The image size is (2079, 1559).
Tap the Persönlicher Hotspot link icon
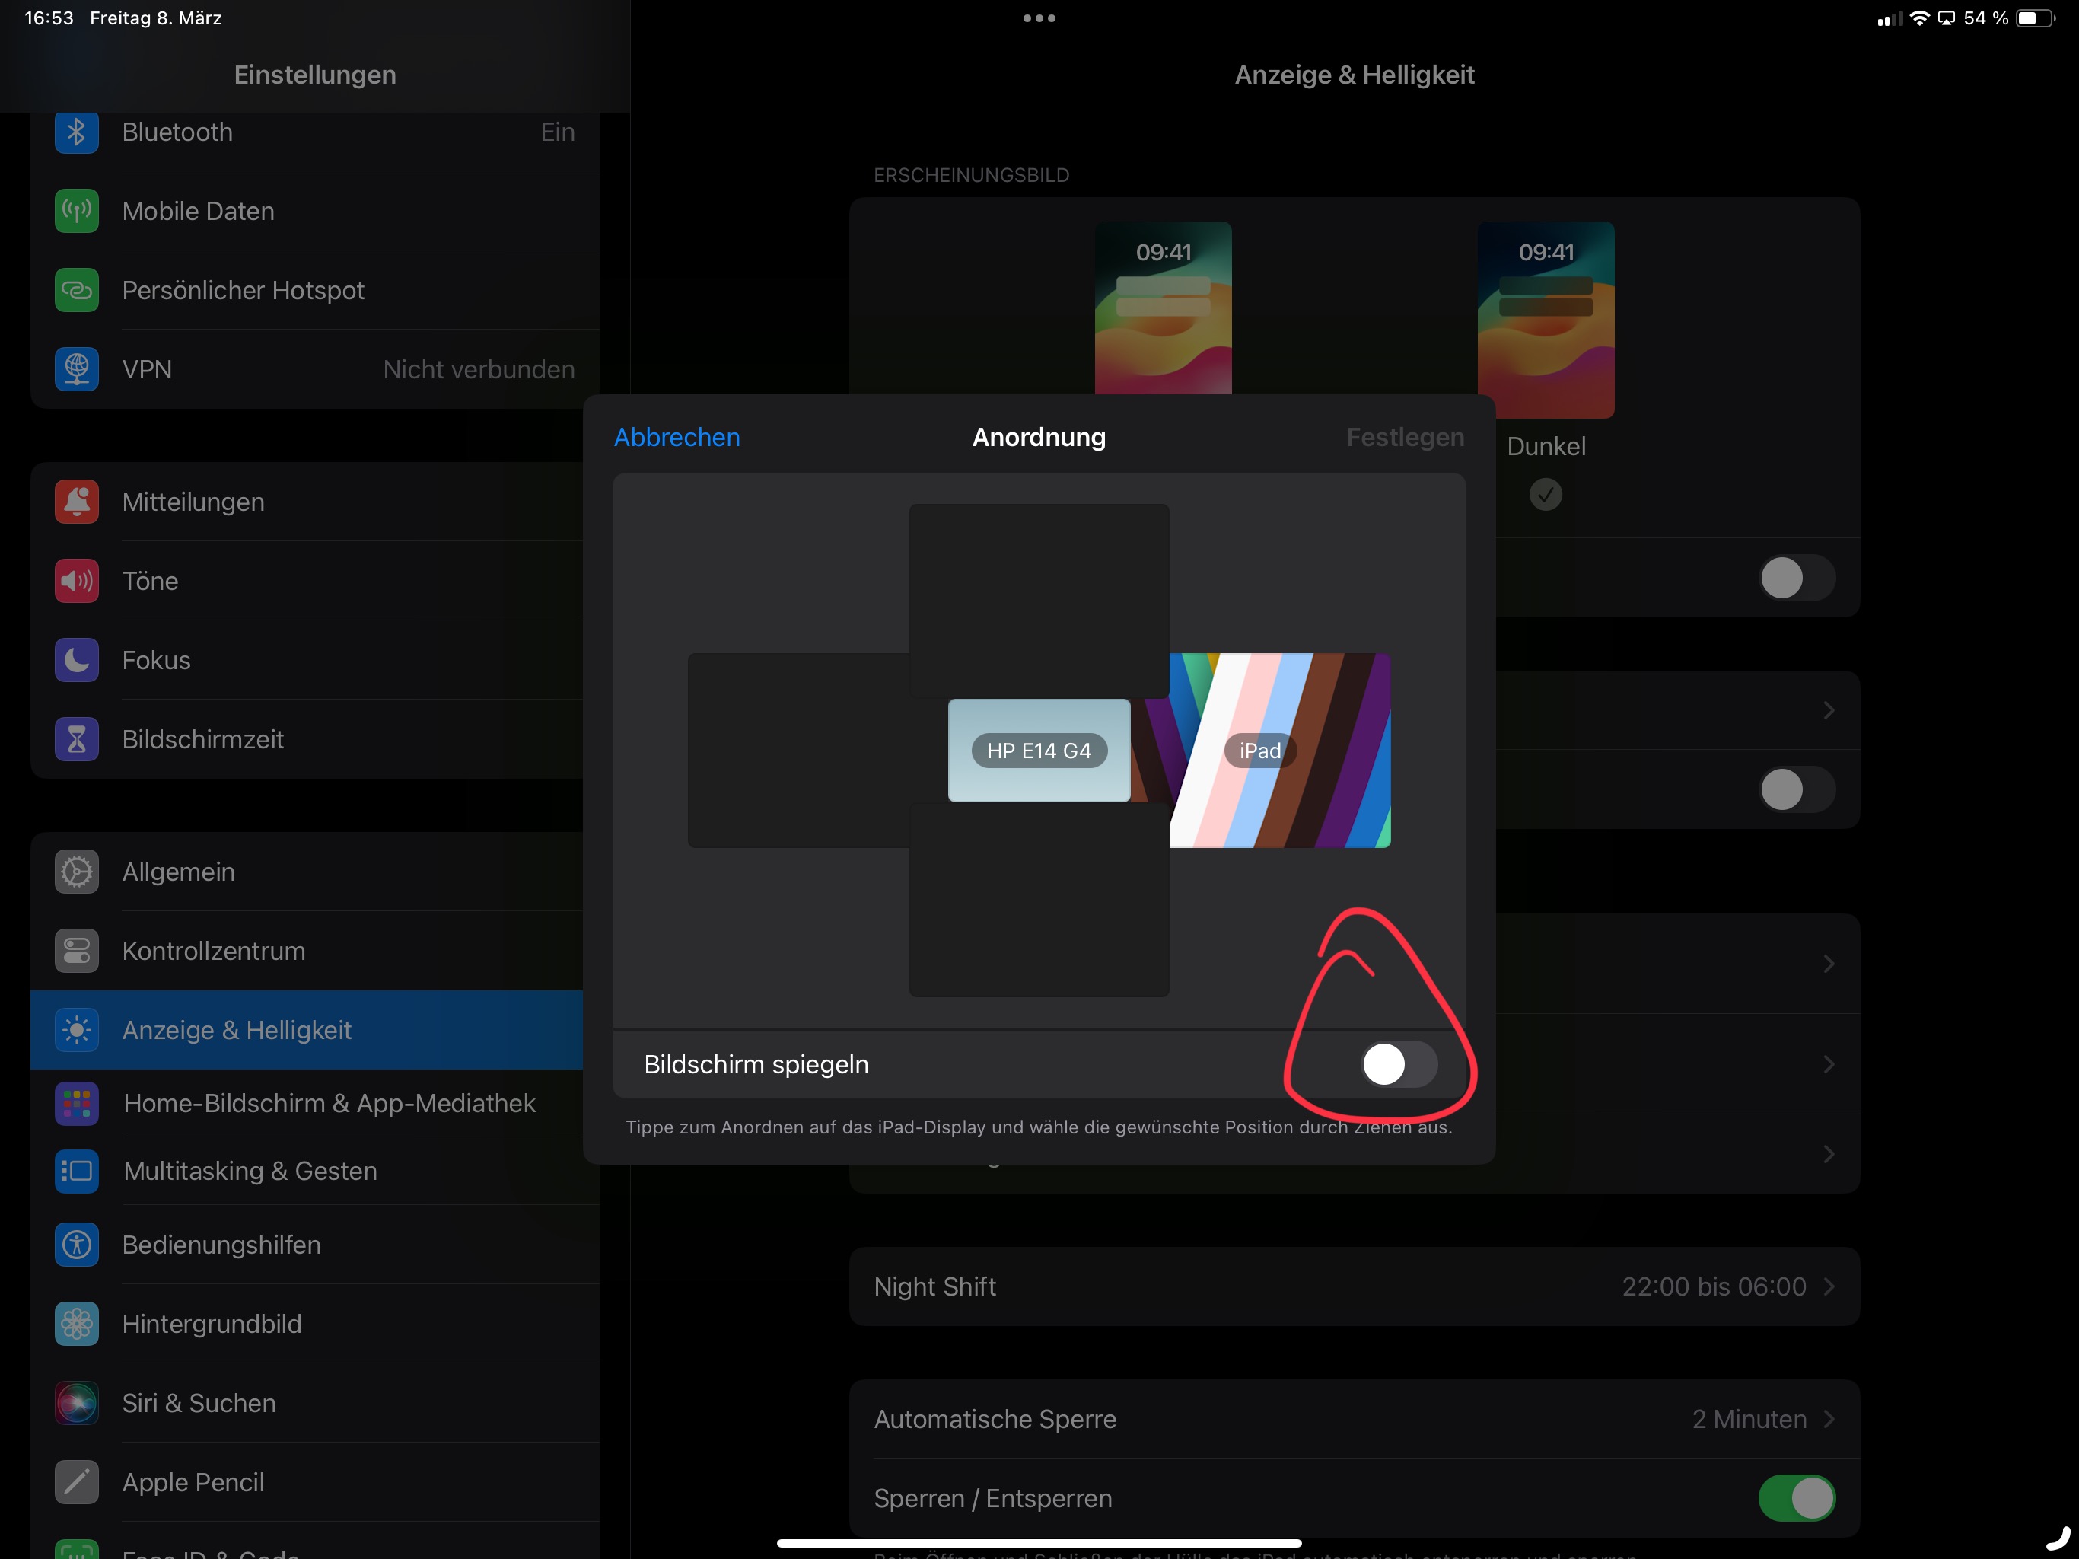(x=76, y=291)
